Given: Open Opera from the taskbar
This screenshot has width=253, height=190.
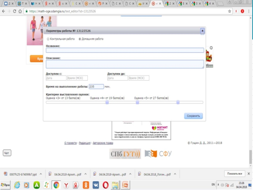Looking at the screenshot, I should pos(105,185).
